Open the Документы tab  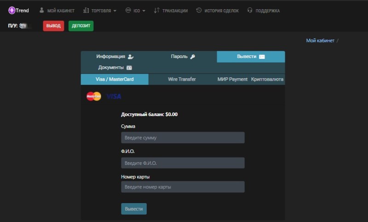[x=115, y=68]
